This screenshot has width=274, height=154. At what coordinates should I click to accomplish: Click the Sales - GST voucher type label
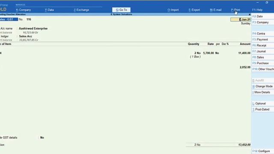[9, 19]
